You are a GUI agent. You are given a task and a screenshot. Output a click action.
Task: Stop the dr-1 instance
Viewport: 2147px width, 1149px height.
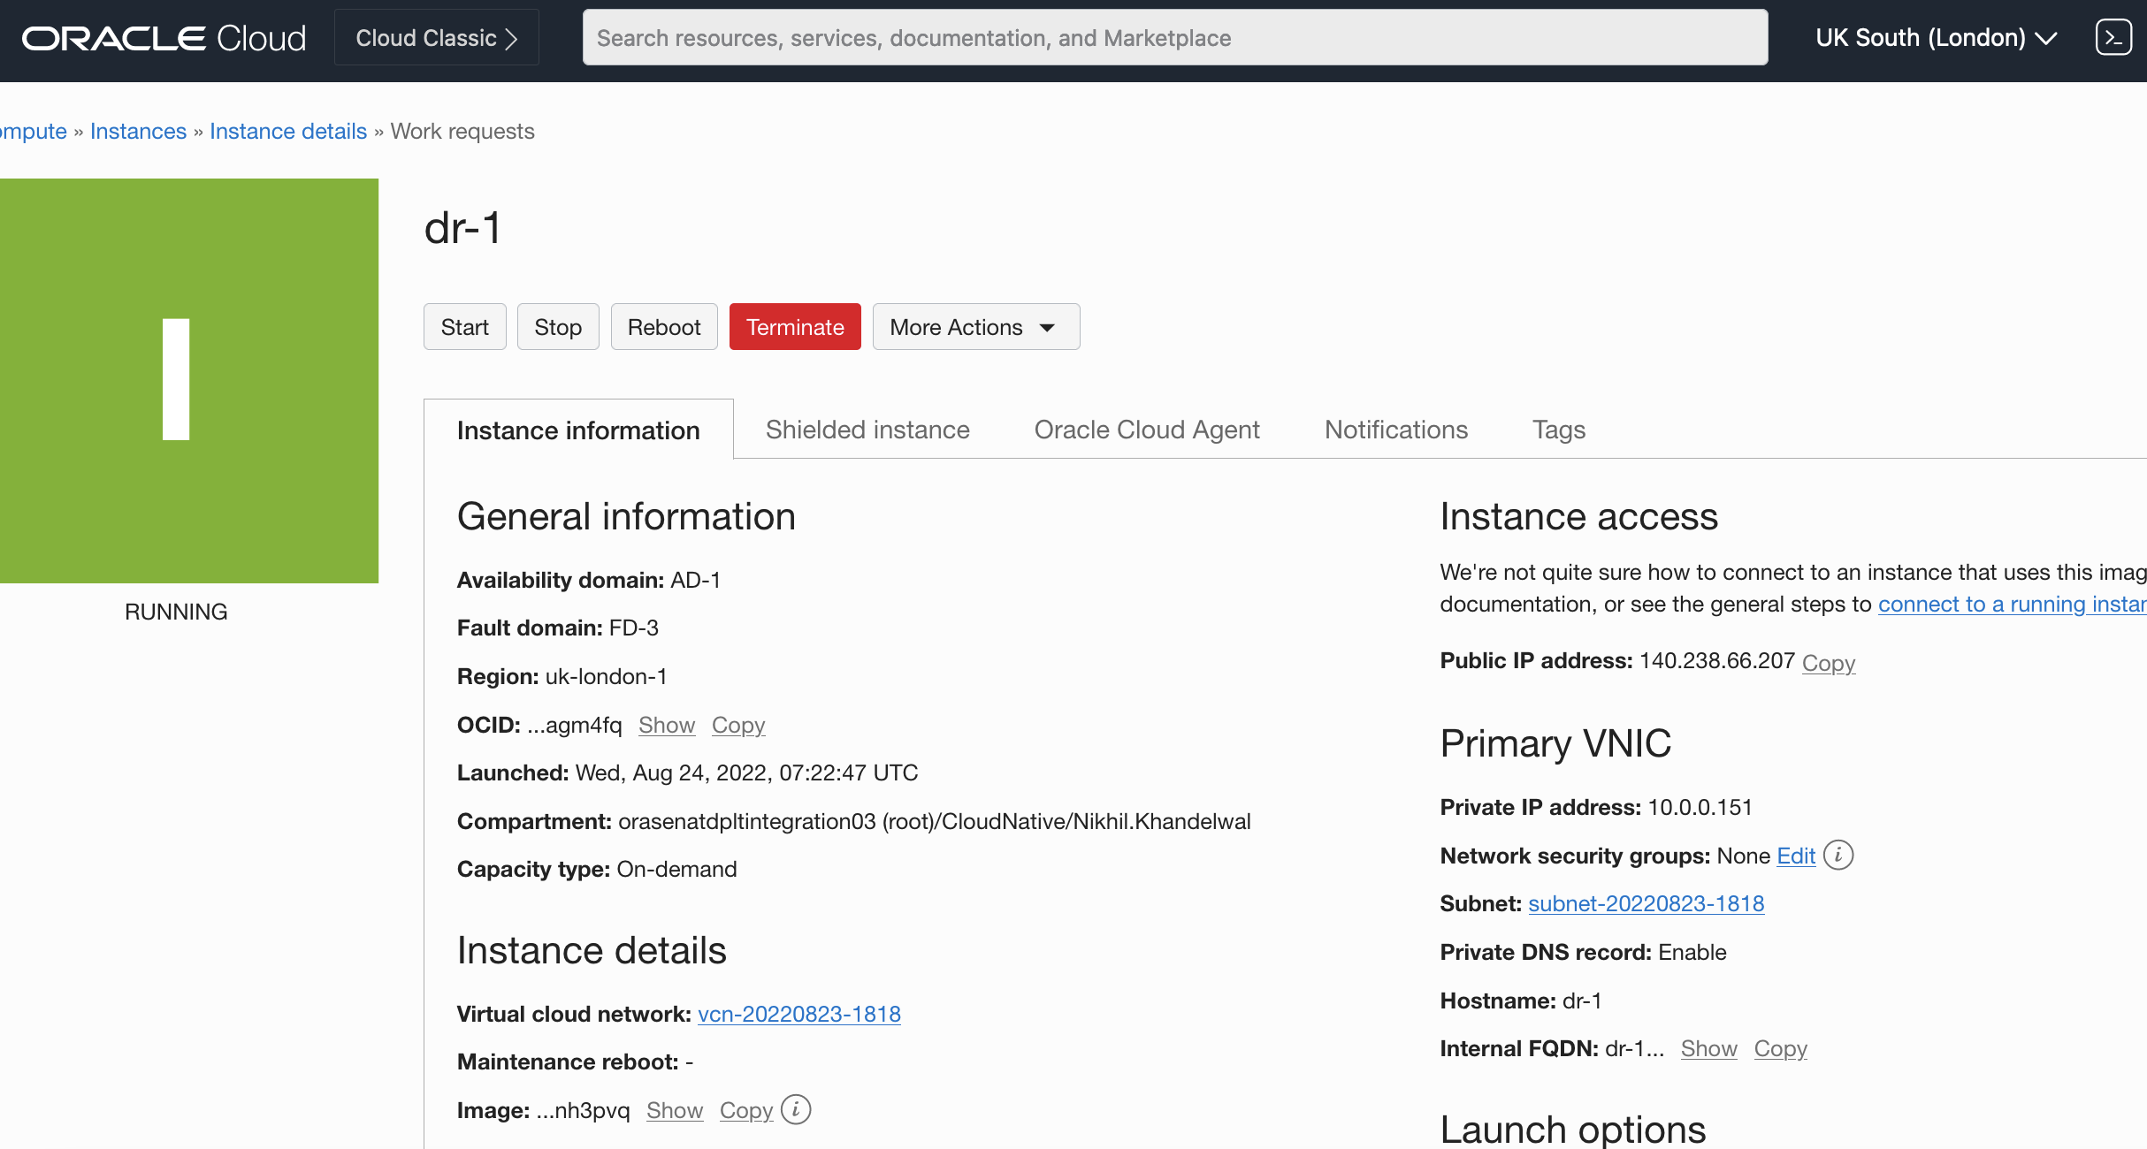pos(557,326)
